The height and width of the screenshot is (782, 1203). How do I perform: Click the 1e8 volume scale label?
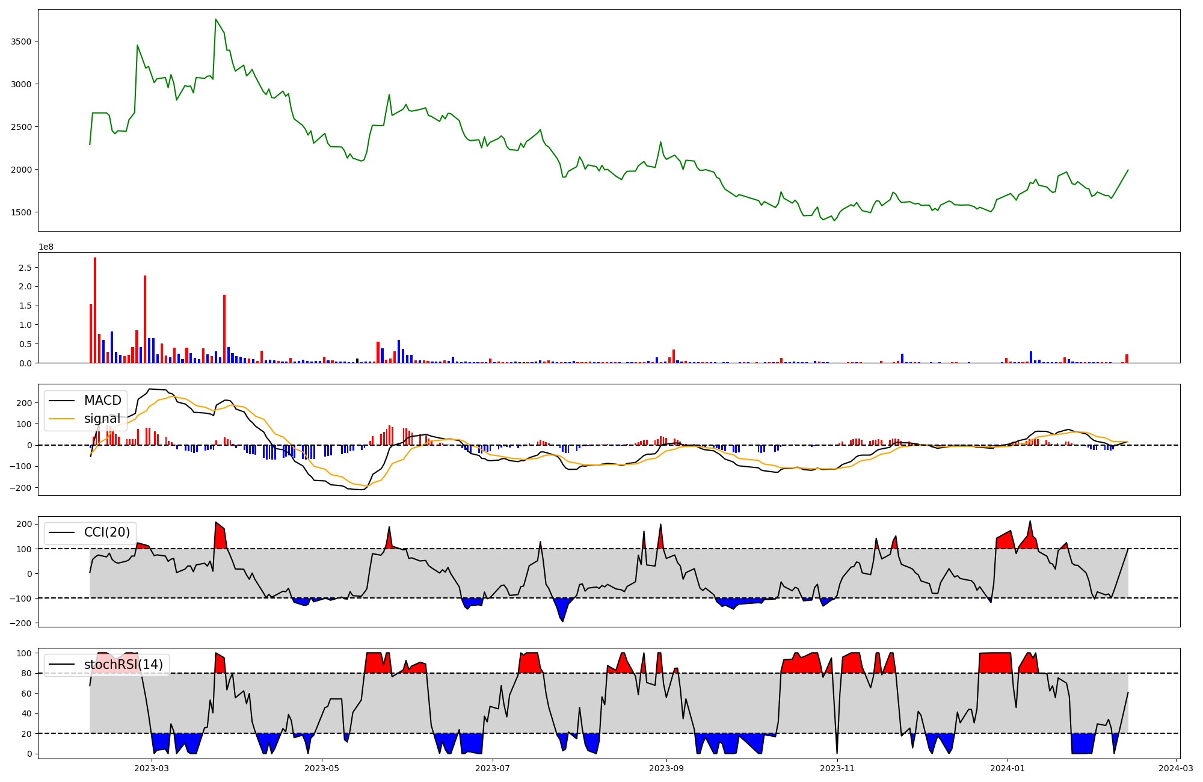pos(46,247)
